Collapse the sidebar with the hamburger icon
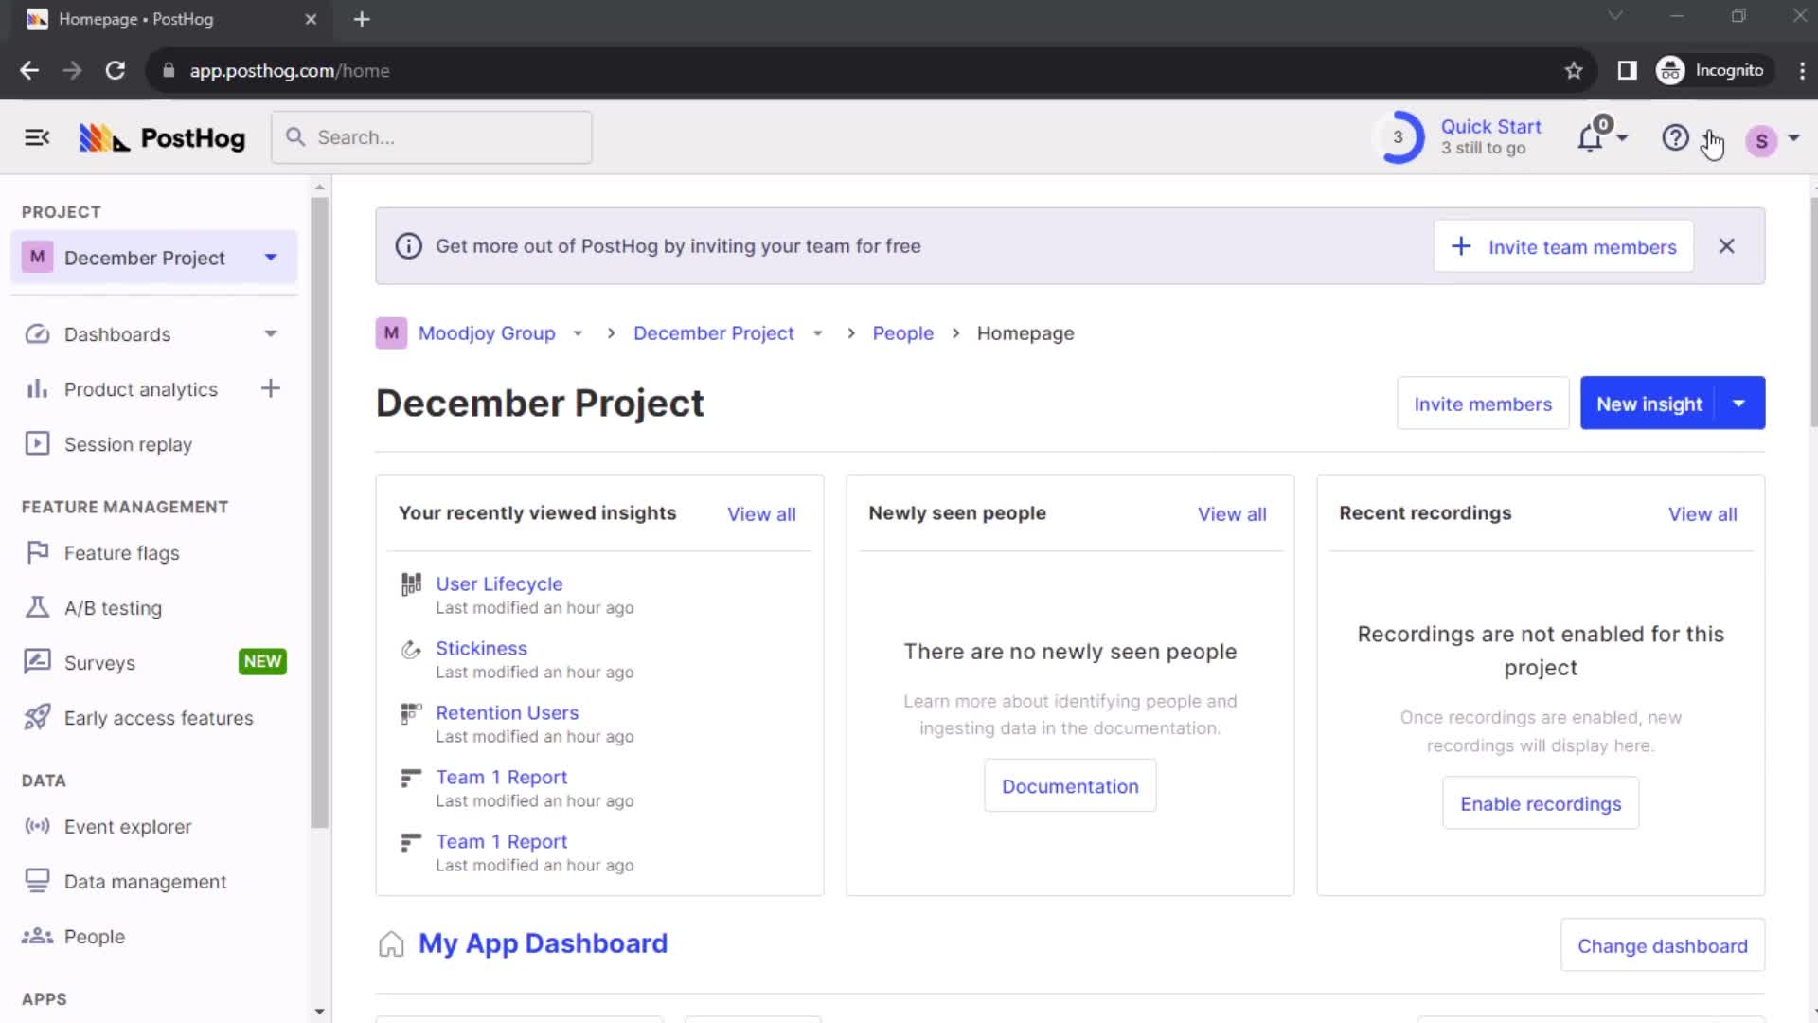 37,138
